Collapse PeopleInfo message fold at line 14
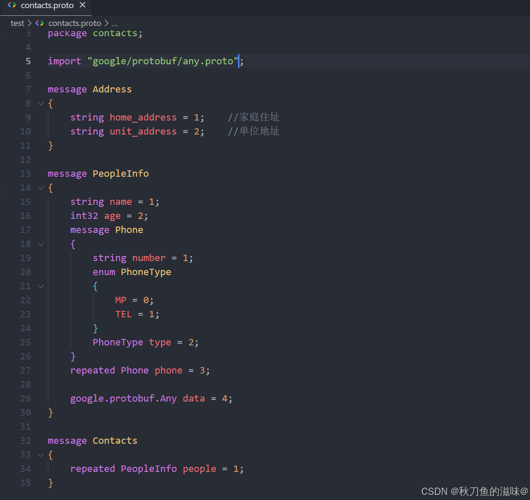530x500 pixels. 41,188
